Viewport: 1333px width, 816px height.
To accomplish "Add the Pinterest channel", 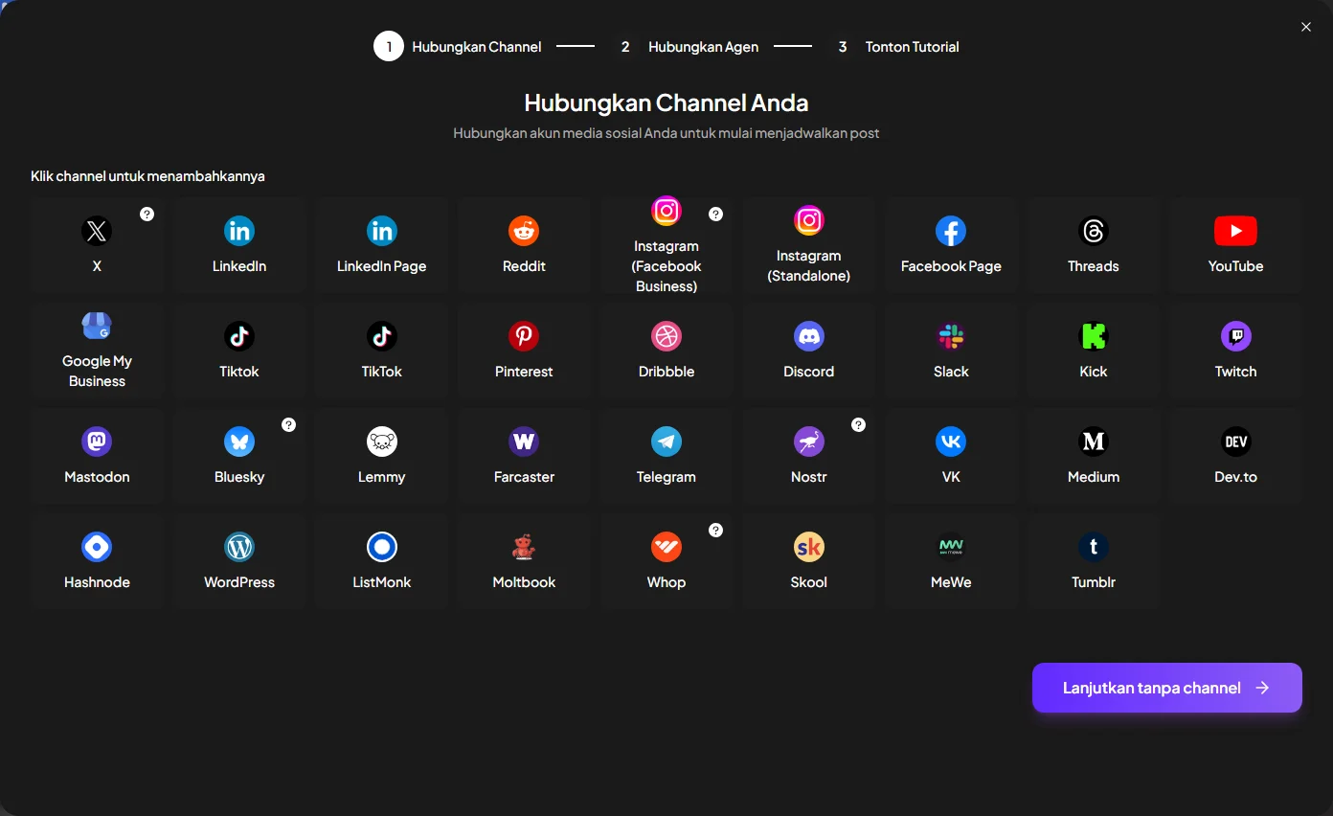I will click(524, 351).
